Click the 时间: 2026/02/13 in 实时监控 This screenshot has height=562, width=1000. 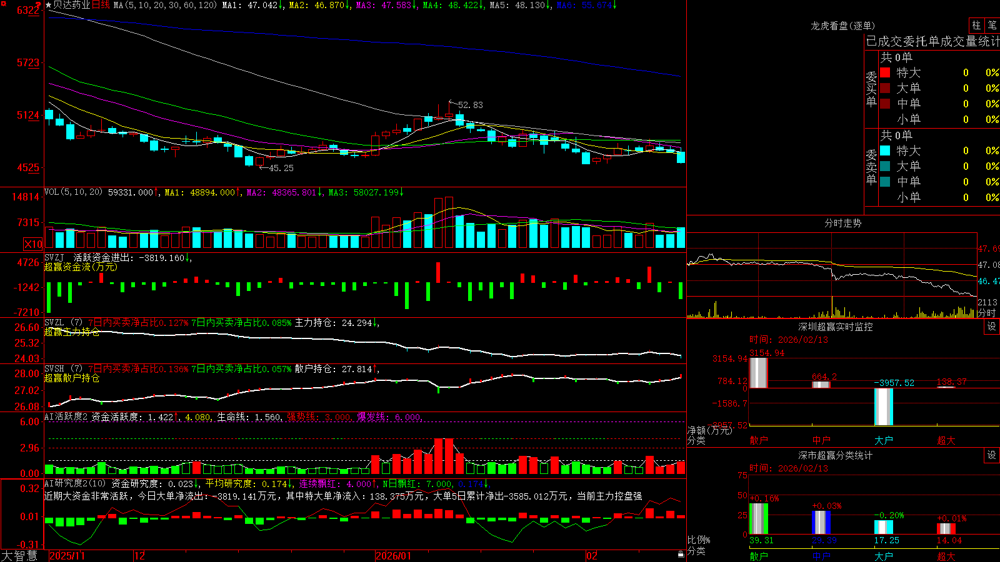tap(789, 340)
